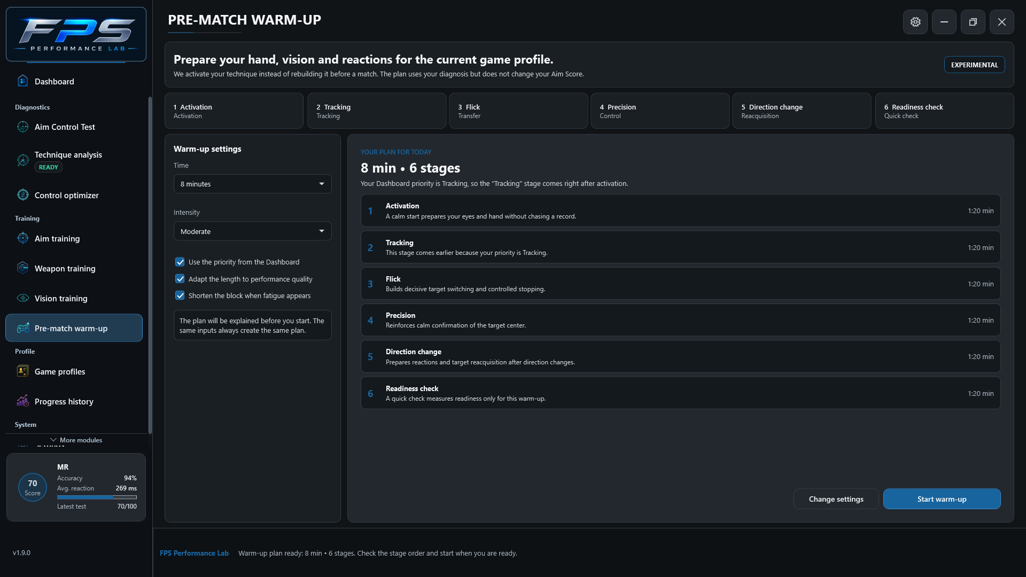Viewport: 1026px width, 577px height.
Task: Click the Direction change row in plan
Action: pos(680,356)
